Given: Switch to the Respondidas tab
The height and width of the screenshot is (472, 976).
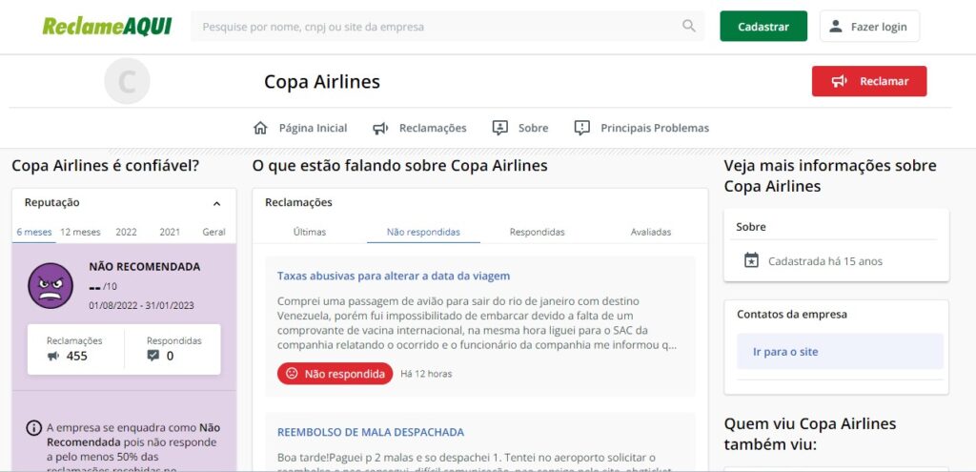Looking at the screenshot, I should 537,232.
